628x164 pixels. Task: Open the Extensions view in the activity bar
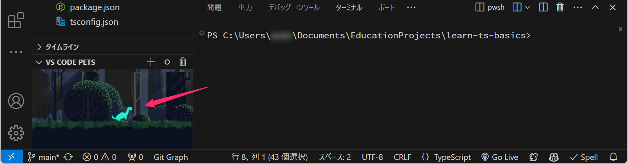coord(16,20)
